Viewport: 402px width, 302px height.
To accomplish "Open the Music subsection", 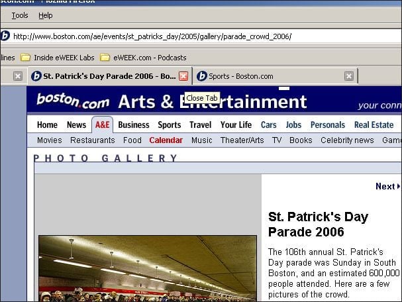I will 202,140.
